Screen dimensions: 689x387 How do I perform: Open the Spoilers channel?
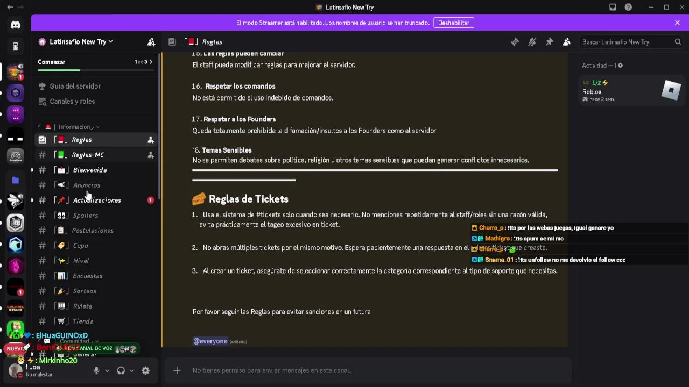click(96, 215)
